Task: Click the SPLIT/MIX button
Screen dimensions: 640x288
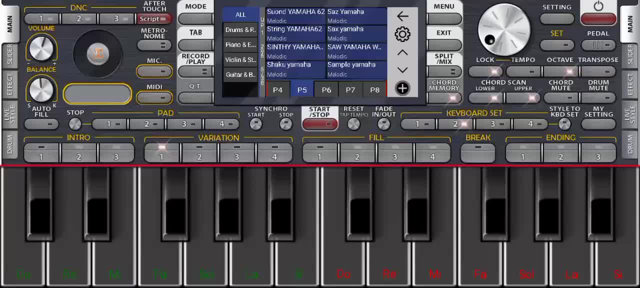Action: coord(444,71)
